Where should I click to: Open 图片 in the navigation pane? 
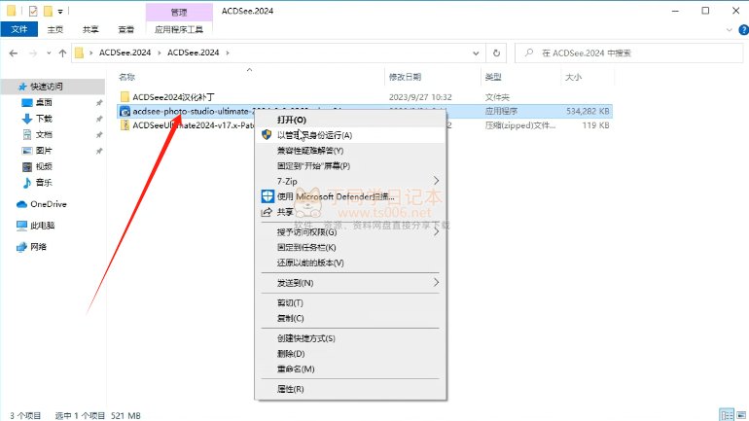pos(44,151)
